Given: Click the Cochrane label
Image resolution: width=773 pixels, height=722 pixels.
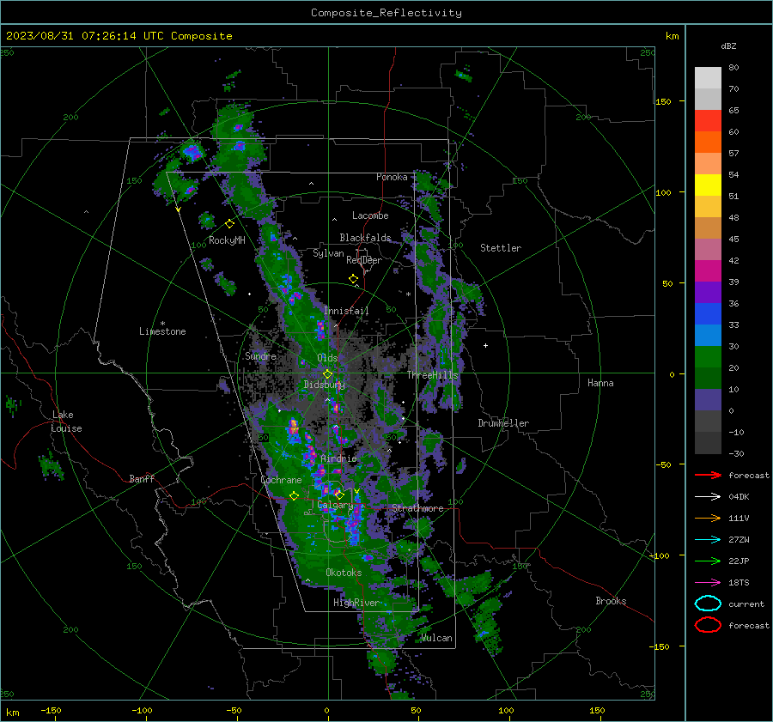Looking at the screenshot, I should pyautogui.click(x=281, y=480).
